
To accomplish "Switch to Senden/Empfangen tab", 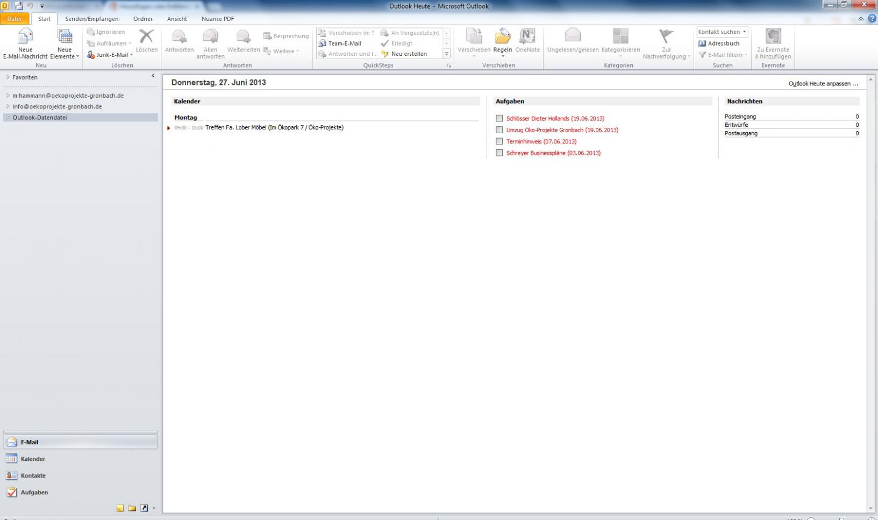I will [92, 19].
